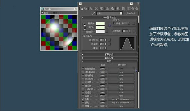Enable the 凹凸 map checkbox
This screenshot has width=190, height=111.
(83, 96)
